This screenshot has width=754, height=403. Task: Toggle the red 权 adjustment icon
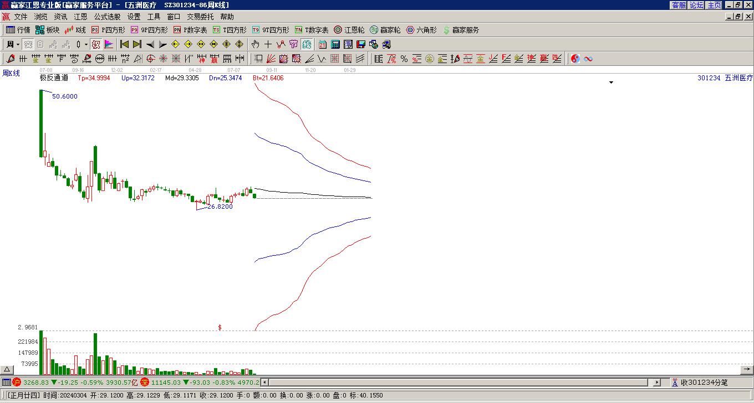coord(96,44)
